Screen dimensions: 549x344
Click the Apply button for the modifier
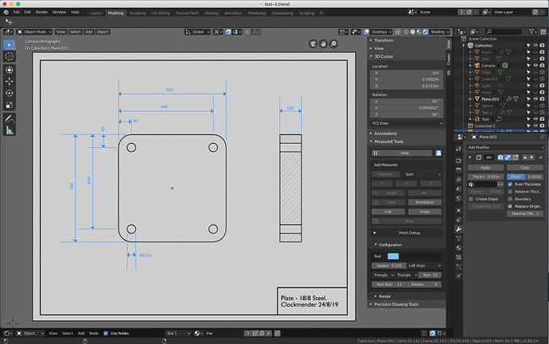tap(484, 168)
